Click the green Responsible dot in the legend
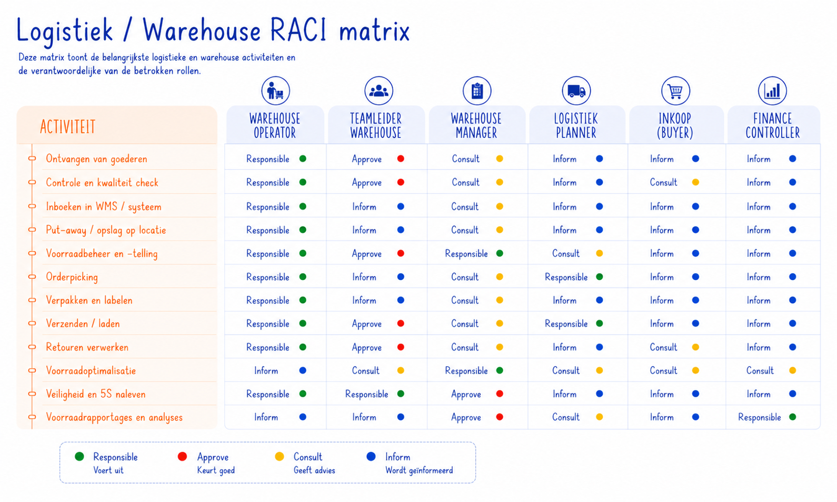Viewport: 837px width, 502px height. pos(79,457)
